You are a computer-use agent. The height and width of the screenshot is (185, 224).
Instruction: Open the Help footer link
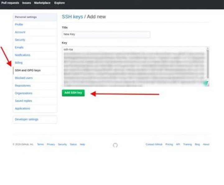[82, 145]
